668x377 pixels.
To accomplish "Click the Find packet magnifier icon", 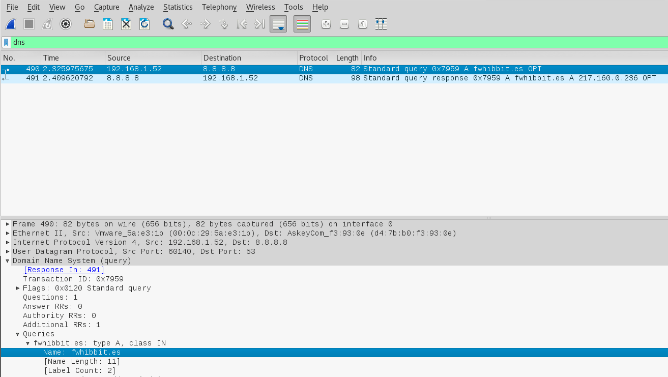I will pyautogui.click(x=168, y=24).
